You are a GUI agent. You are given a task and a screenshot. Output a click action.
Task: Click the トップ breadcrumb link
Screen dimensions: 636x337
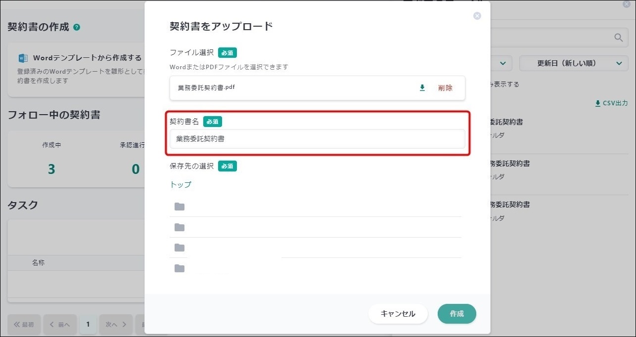pyautogui.click(x=181, y=184)
